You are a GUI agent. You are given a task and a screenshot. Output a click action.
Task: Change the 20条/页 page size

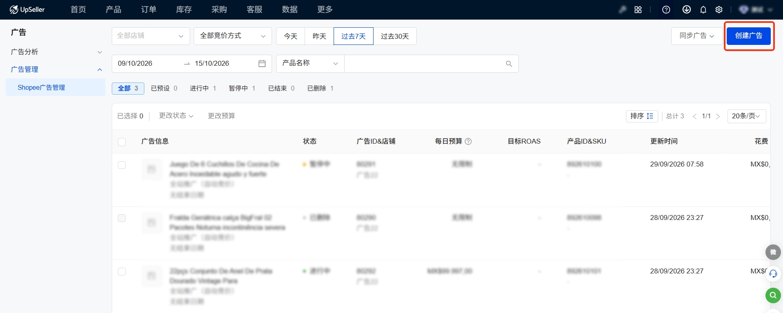coord(747,116)
